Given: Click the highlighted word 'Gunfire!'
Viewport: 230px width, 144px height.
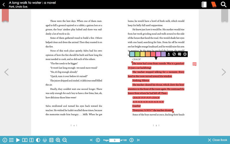Looking at the screenshot, I should (x=137, y=106).
